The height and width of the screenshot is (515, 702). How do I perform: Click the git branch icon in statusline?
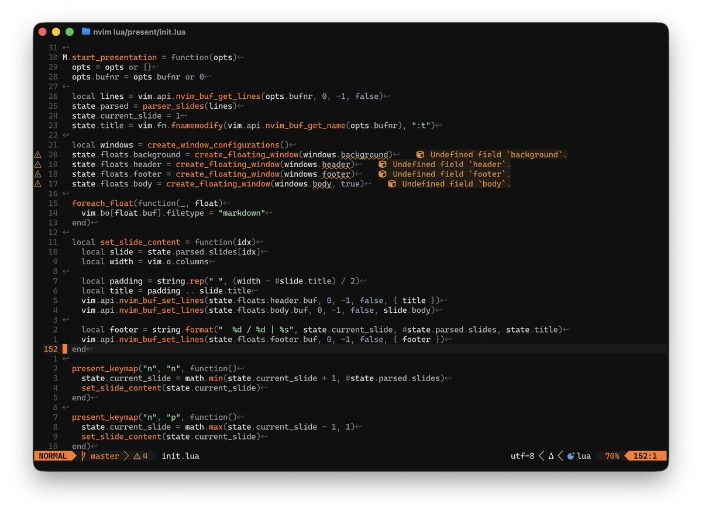[x=84, y=456]
